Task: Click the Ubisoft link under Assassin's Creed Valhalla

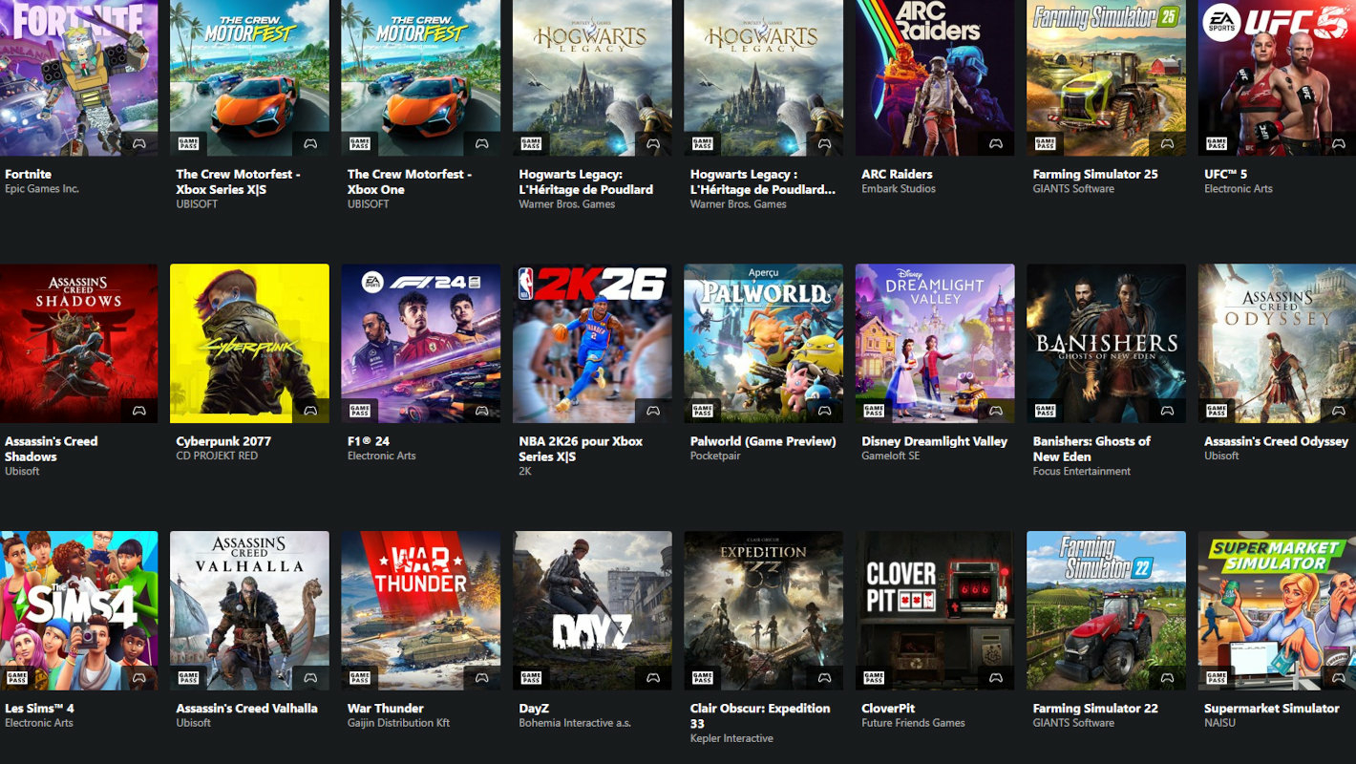Action: coord(192,722)
